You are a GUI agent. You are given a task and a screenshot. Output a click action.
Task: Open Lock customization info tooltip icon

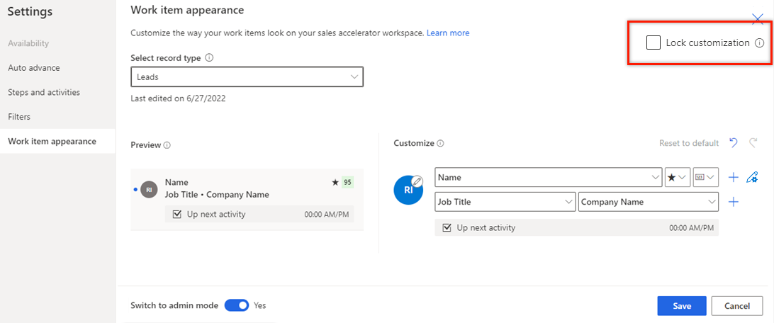point(759,43)
